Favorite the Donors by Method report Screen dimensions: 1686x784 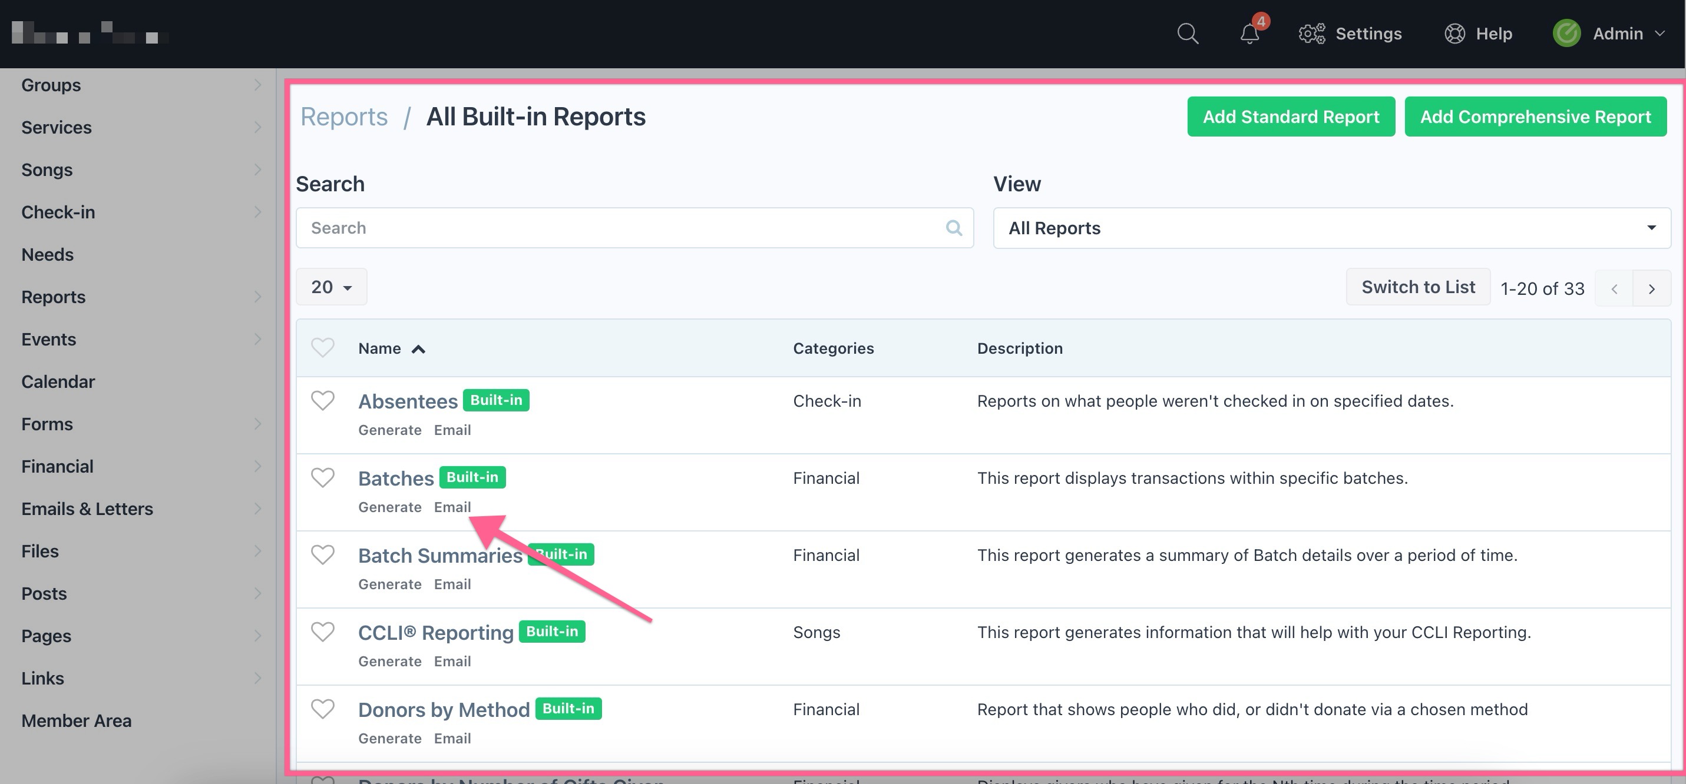[x=323, y=709]
